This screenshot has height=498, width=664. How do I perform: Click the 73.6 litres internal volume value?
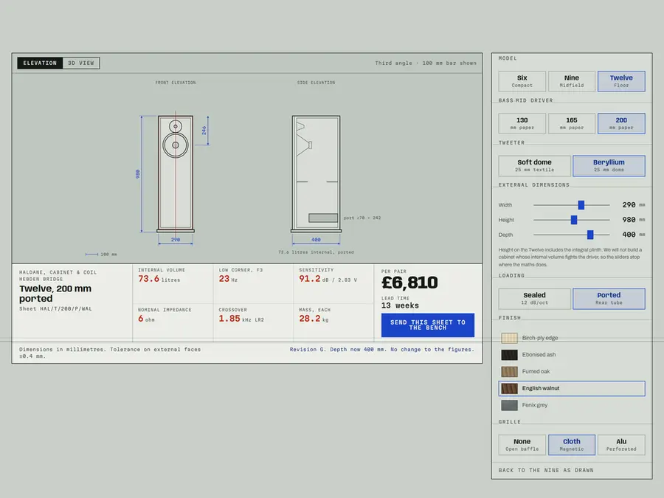click(159, 279)
